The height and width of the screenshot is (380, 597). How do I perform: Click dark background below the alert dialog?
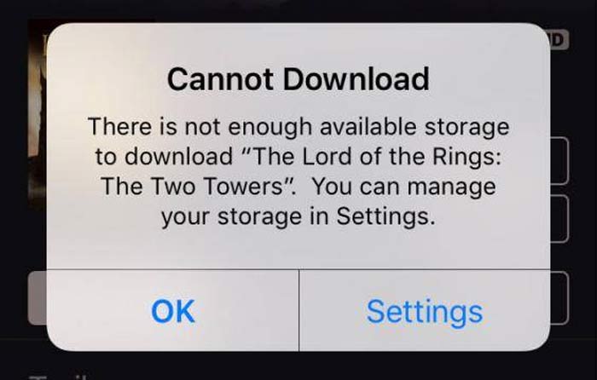[x=298, y=366]
